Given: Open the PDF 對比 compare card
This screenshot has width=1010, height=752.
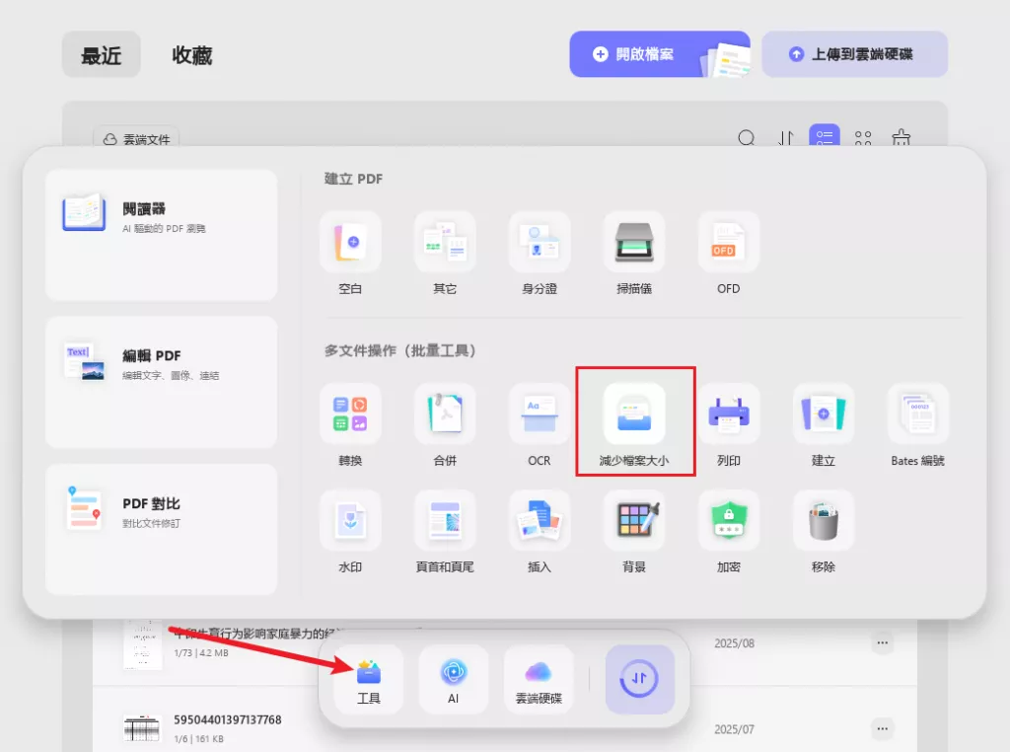Looking at the screenshot, I should (x=161, y=529).
